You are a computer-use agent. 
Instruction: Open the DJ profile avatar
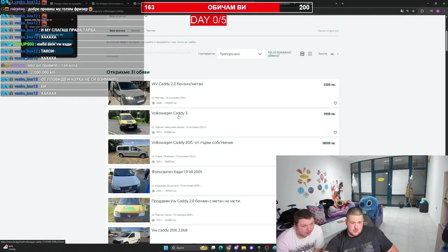[x=437, y=11]
